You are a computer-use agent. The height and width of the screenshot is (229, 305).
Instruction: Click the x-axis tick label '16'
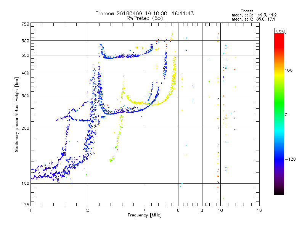tap(259, 210)
